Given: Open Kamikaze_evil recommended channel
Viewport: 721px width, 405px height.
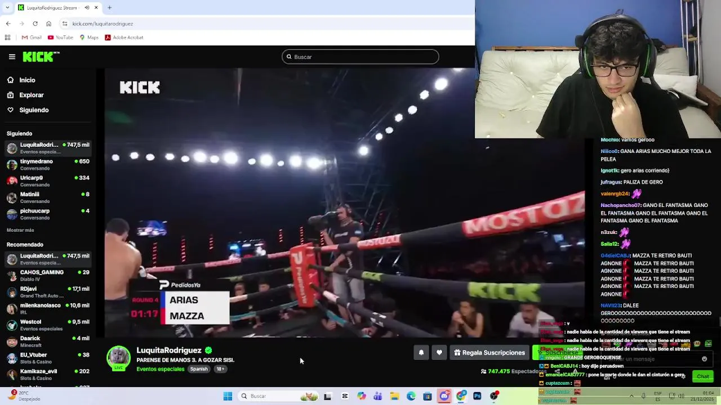Looking at the screenshot, I should [48, 374].
